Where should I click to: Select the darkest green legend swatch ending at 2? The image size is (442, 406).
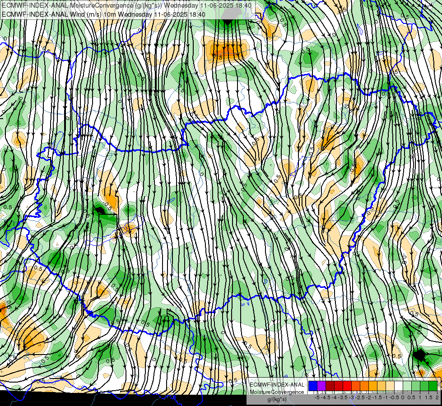click(x=433, y=386)
